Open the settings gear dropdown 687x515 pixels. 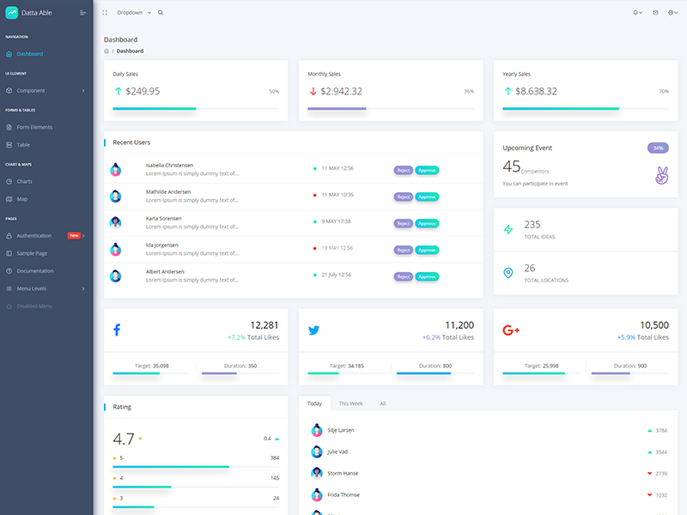click(x=672, y=13)
